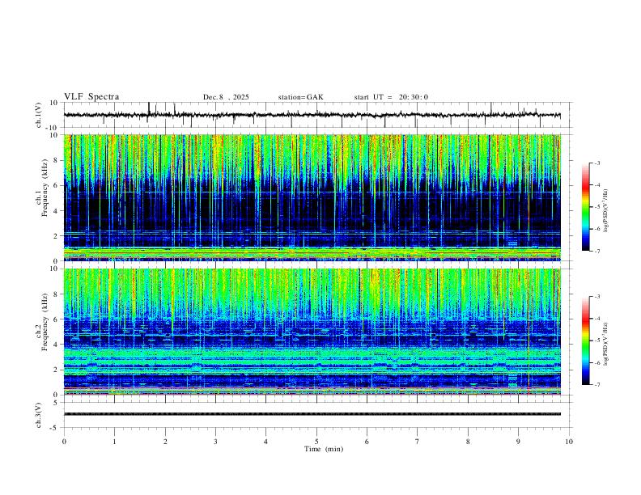This screenshot has width=641, height=495.
Task: Click the '1' tick on time axis
Action: [114, 442]
